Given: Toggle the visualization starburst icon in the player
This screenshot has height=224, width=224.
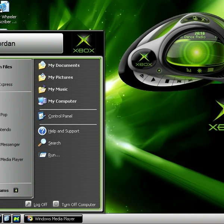Looking at the screenshot, I should [x=199, y=71].
